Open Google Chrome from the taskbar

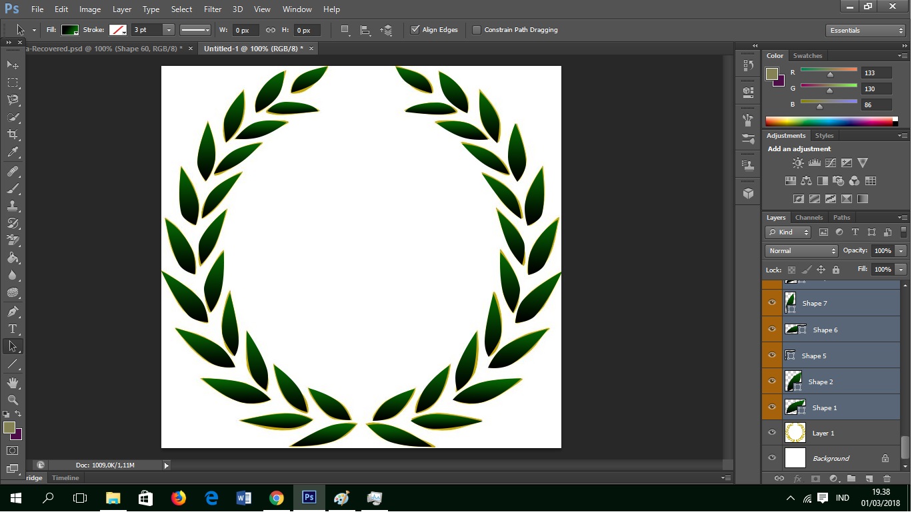(276, 498)
